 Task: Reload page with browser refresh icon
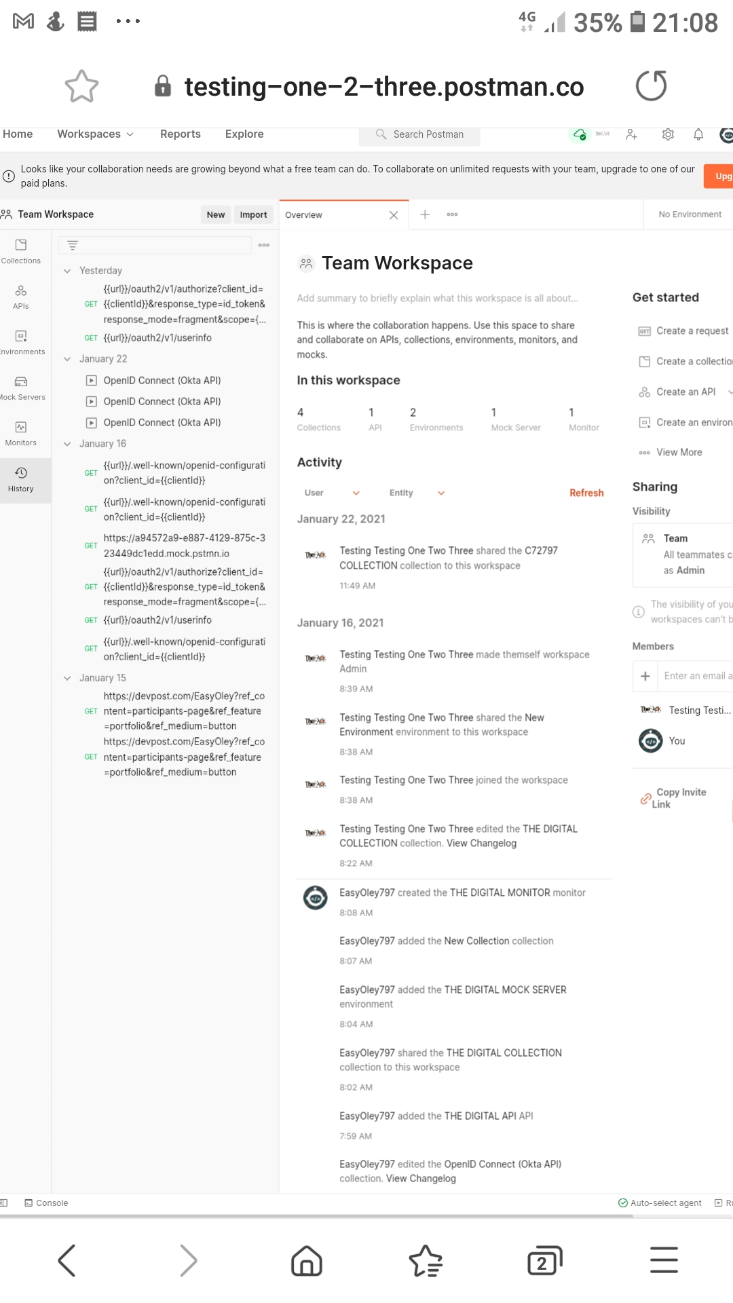click(651, 86)
